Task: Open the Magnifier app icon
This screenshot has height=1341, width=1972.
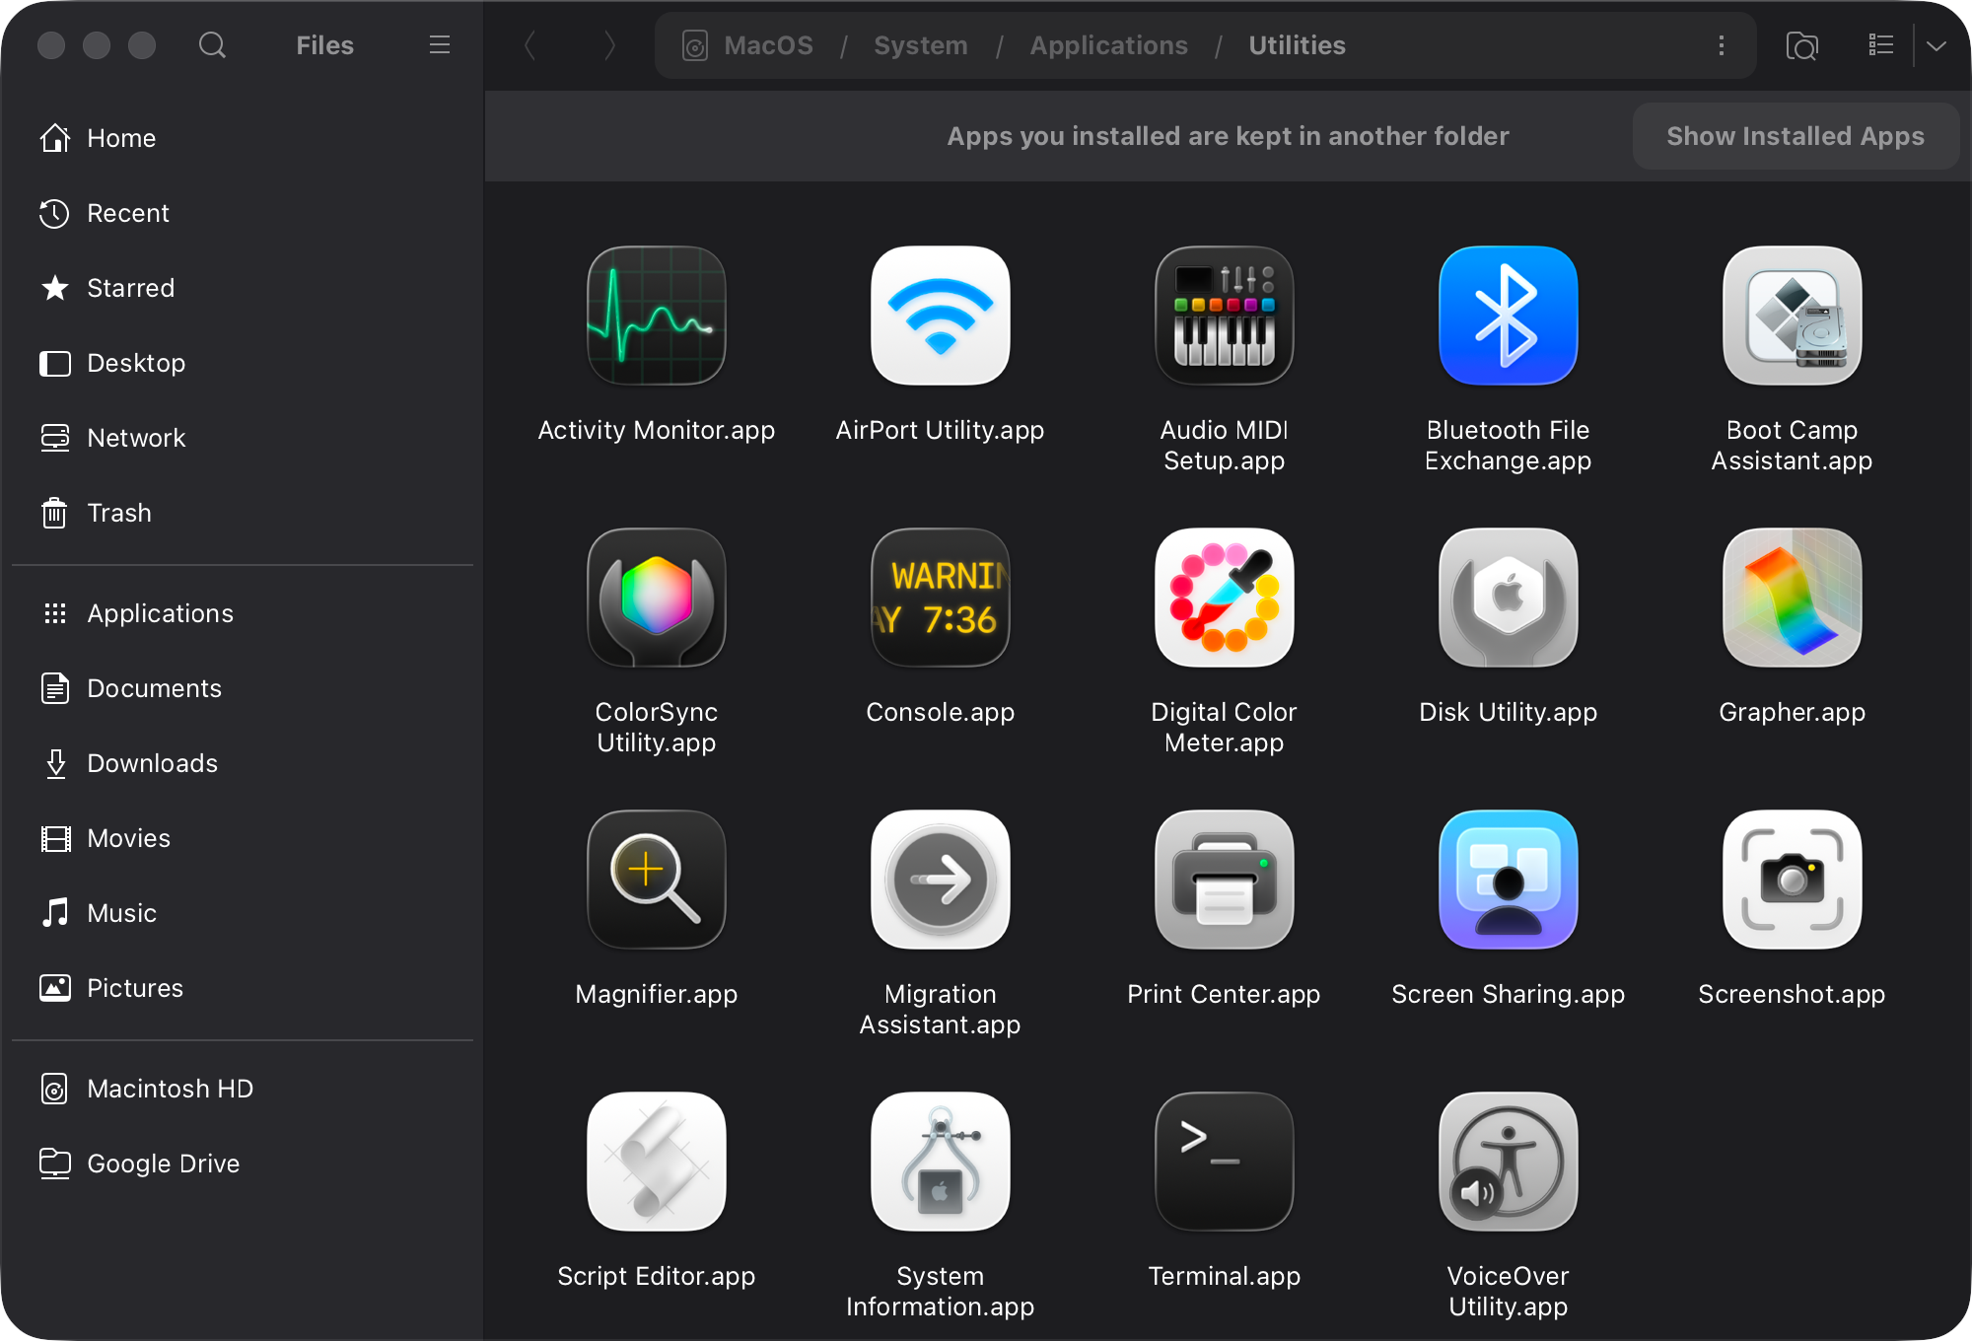Action: (656, 880)
